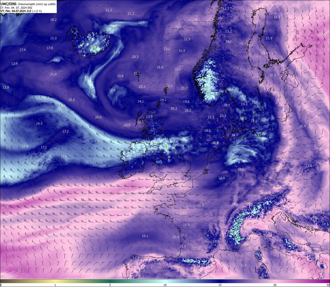Click the 21.7 value on the map
330x287 pixels.
click(184, 88)
